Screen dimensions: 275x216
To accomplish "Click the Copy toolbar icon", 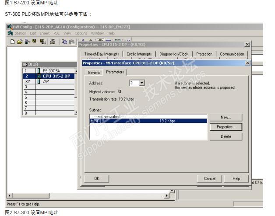I will pyautogui.click(x=64, y=42).
